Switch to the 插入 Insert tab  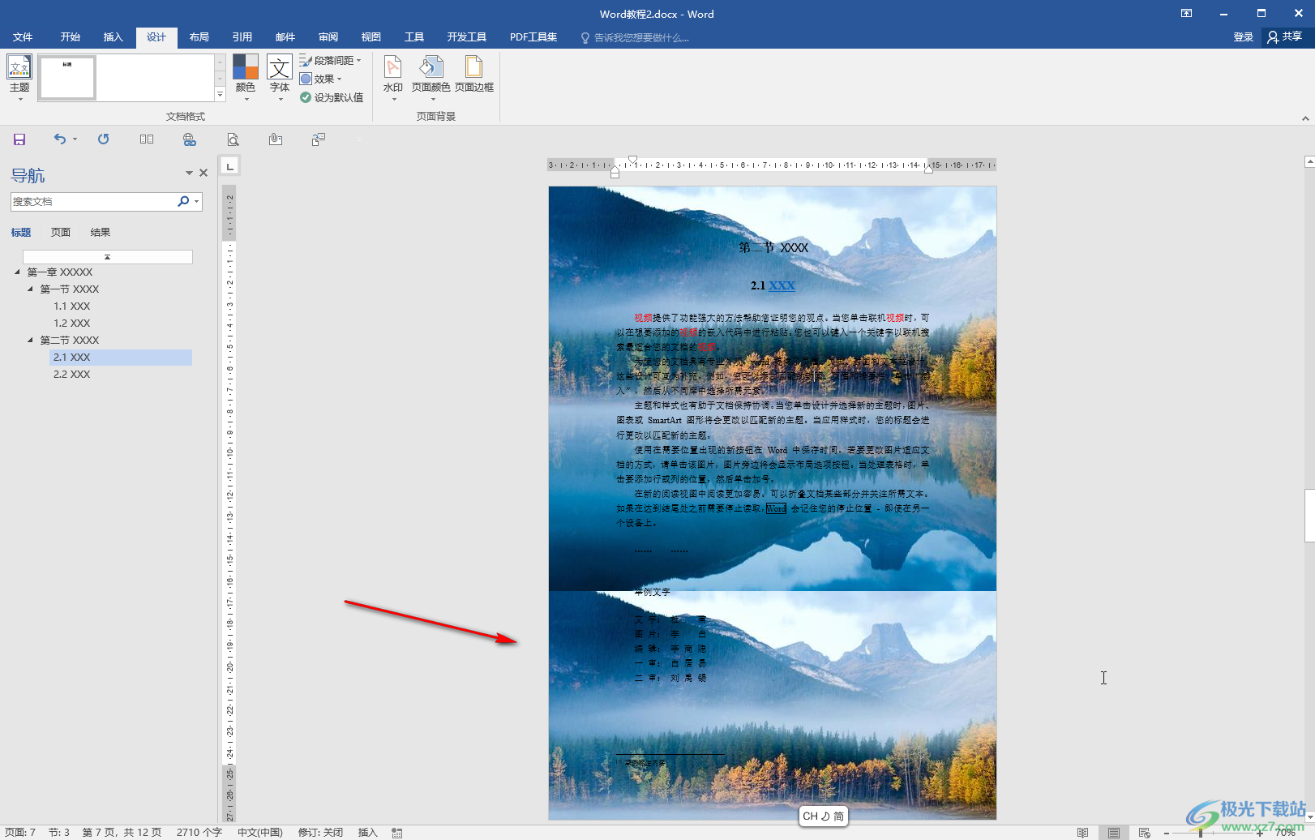(114, 37)
